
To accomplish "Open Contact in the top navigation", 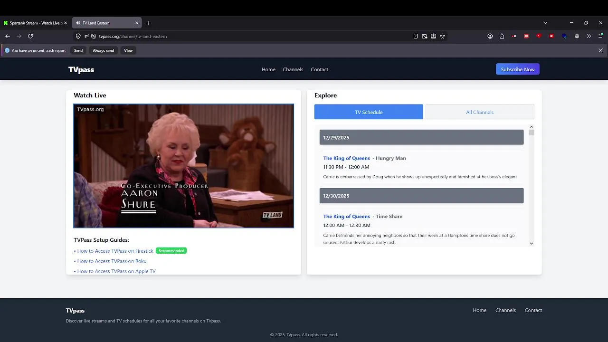I will (319, 69).
